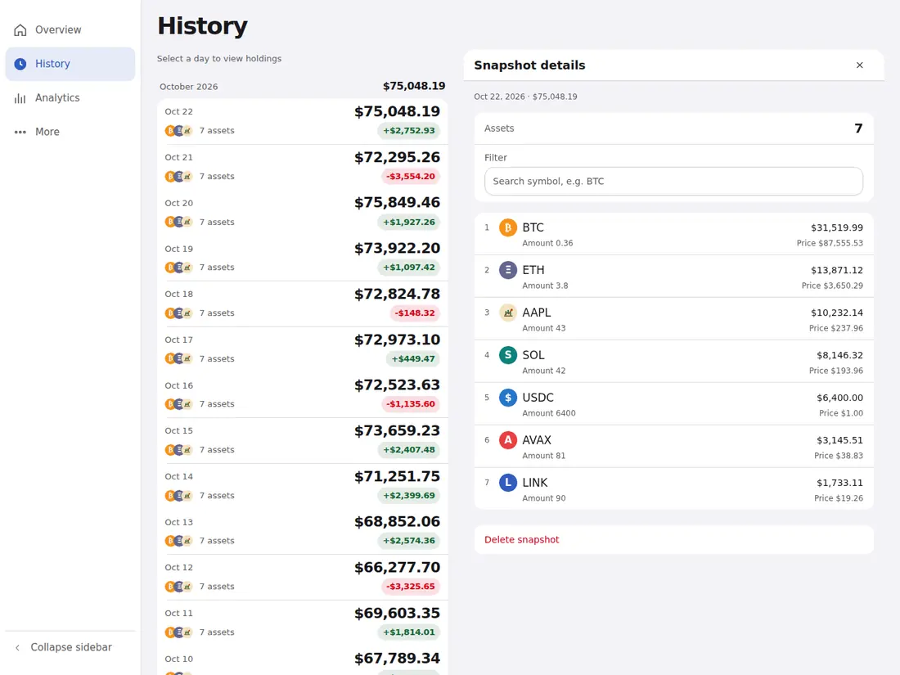Screen dimensions: 900x675
Task: Collapse the sidebar
Action: click(x=70, y=647)
